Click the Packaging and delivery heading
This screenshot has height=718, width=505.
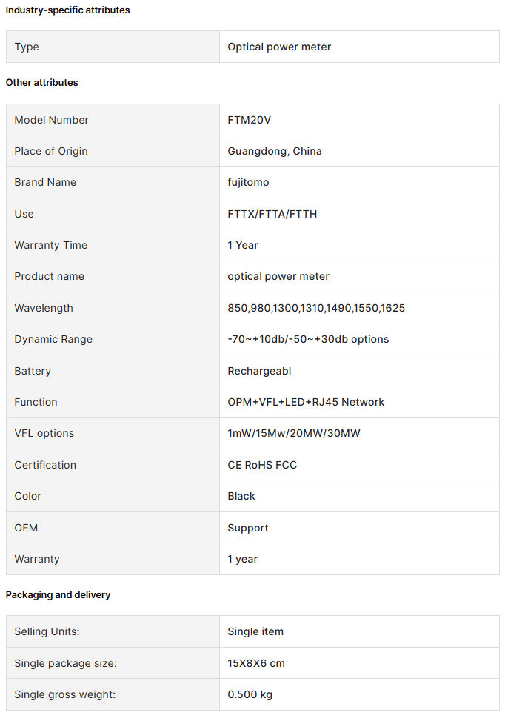point(58,595)
